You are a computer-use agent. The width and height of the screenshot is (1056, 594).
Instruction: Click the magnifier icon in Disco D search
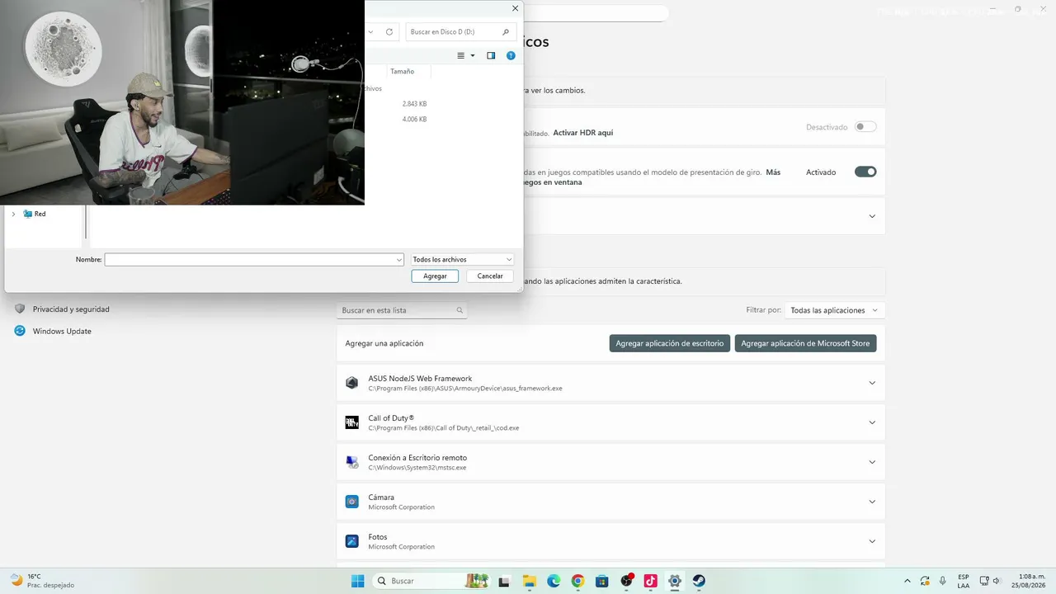pos(506,32)
